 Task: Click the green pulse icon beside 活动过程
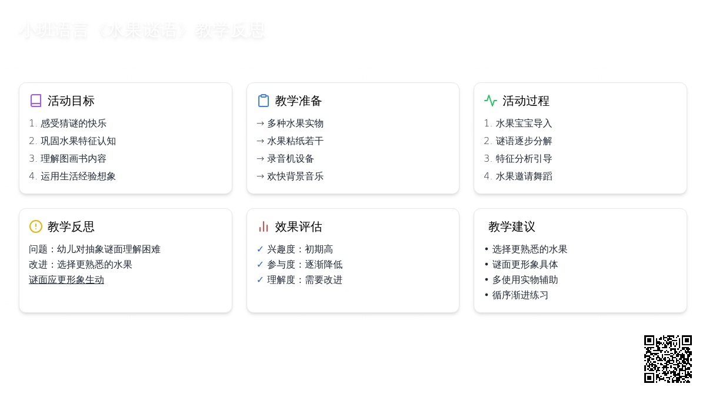491,101
